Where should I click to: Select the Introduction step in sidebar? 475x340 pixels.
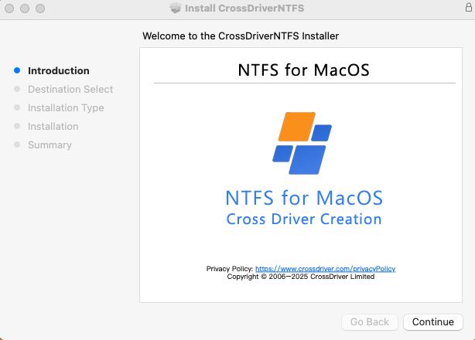(x=59, y=71)
